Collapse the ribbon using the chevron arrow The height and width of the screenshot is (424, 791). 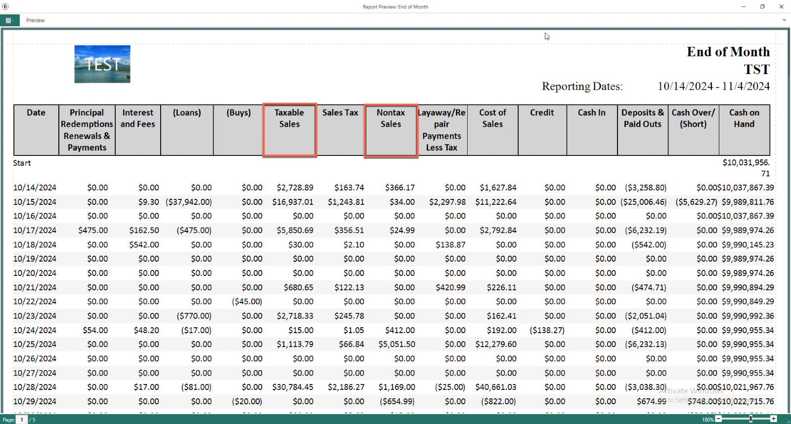click(784, 20)
